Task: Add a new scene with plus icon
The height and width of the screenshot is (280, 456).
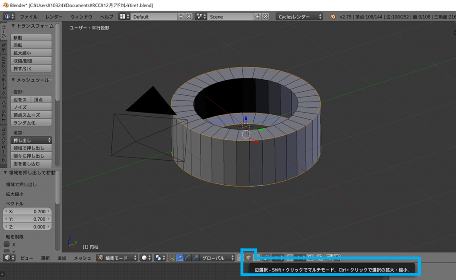Action: tap(257, 16)
